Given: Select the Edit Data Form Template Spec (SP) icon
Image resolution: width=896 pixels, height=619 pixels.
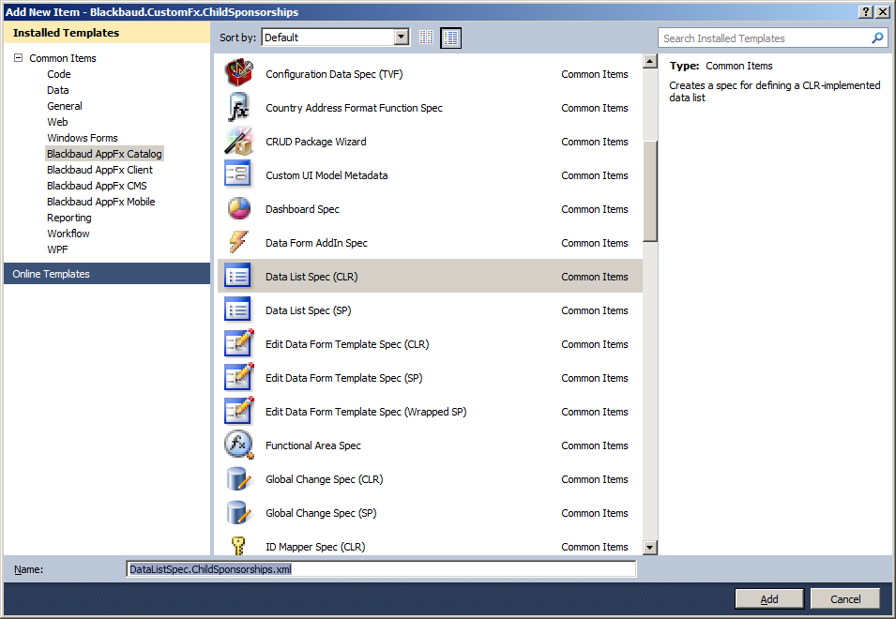Looking at the screenshot, I should 239,377.
